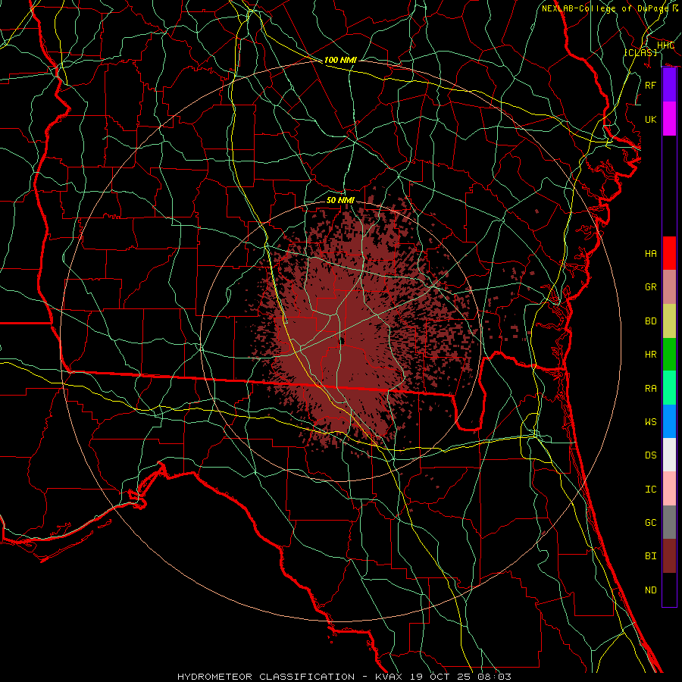
Task: Click the 50 NMI range ring label
Action: click(x=340, y=200)
